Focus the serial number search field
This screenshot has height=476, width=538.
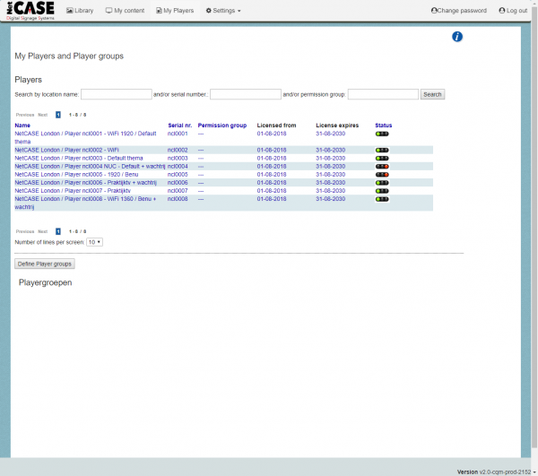pyautogui.click(x=246, y=94)
